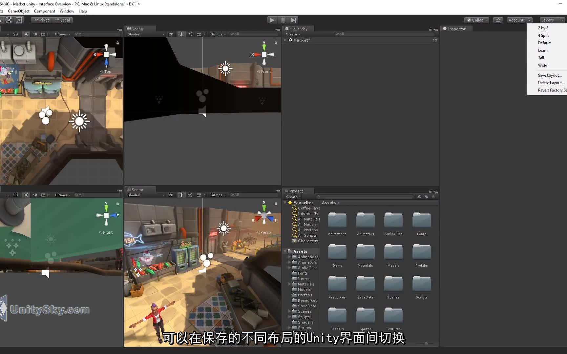567x354 pixels.
Task: Open the Gizmos dropdown in Scene view
Action: (218, 34)
